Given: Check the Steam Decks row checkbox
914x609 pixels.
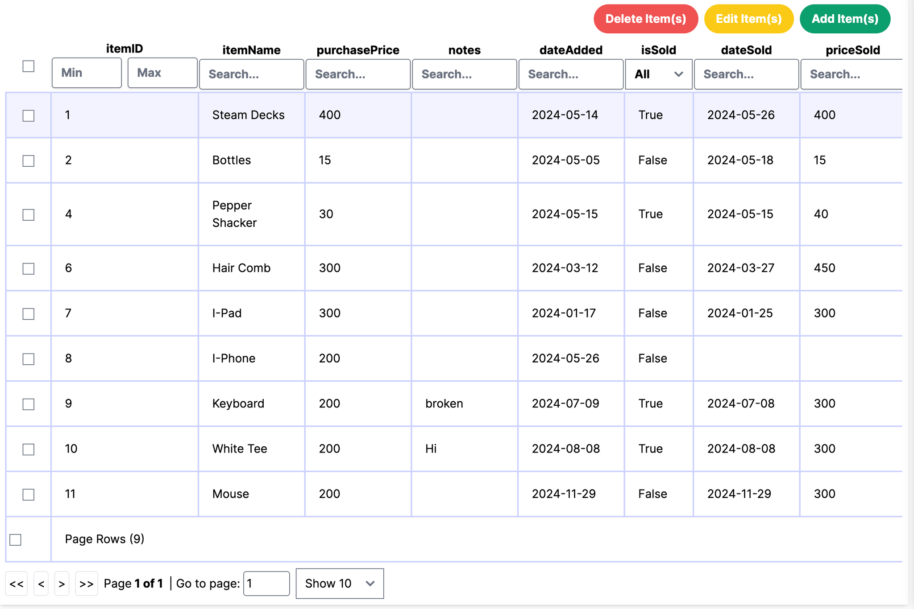Looking at the screenshot, I should click(29, 115).
